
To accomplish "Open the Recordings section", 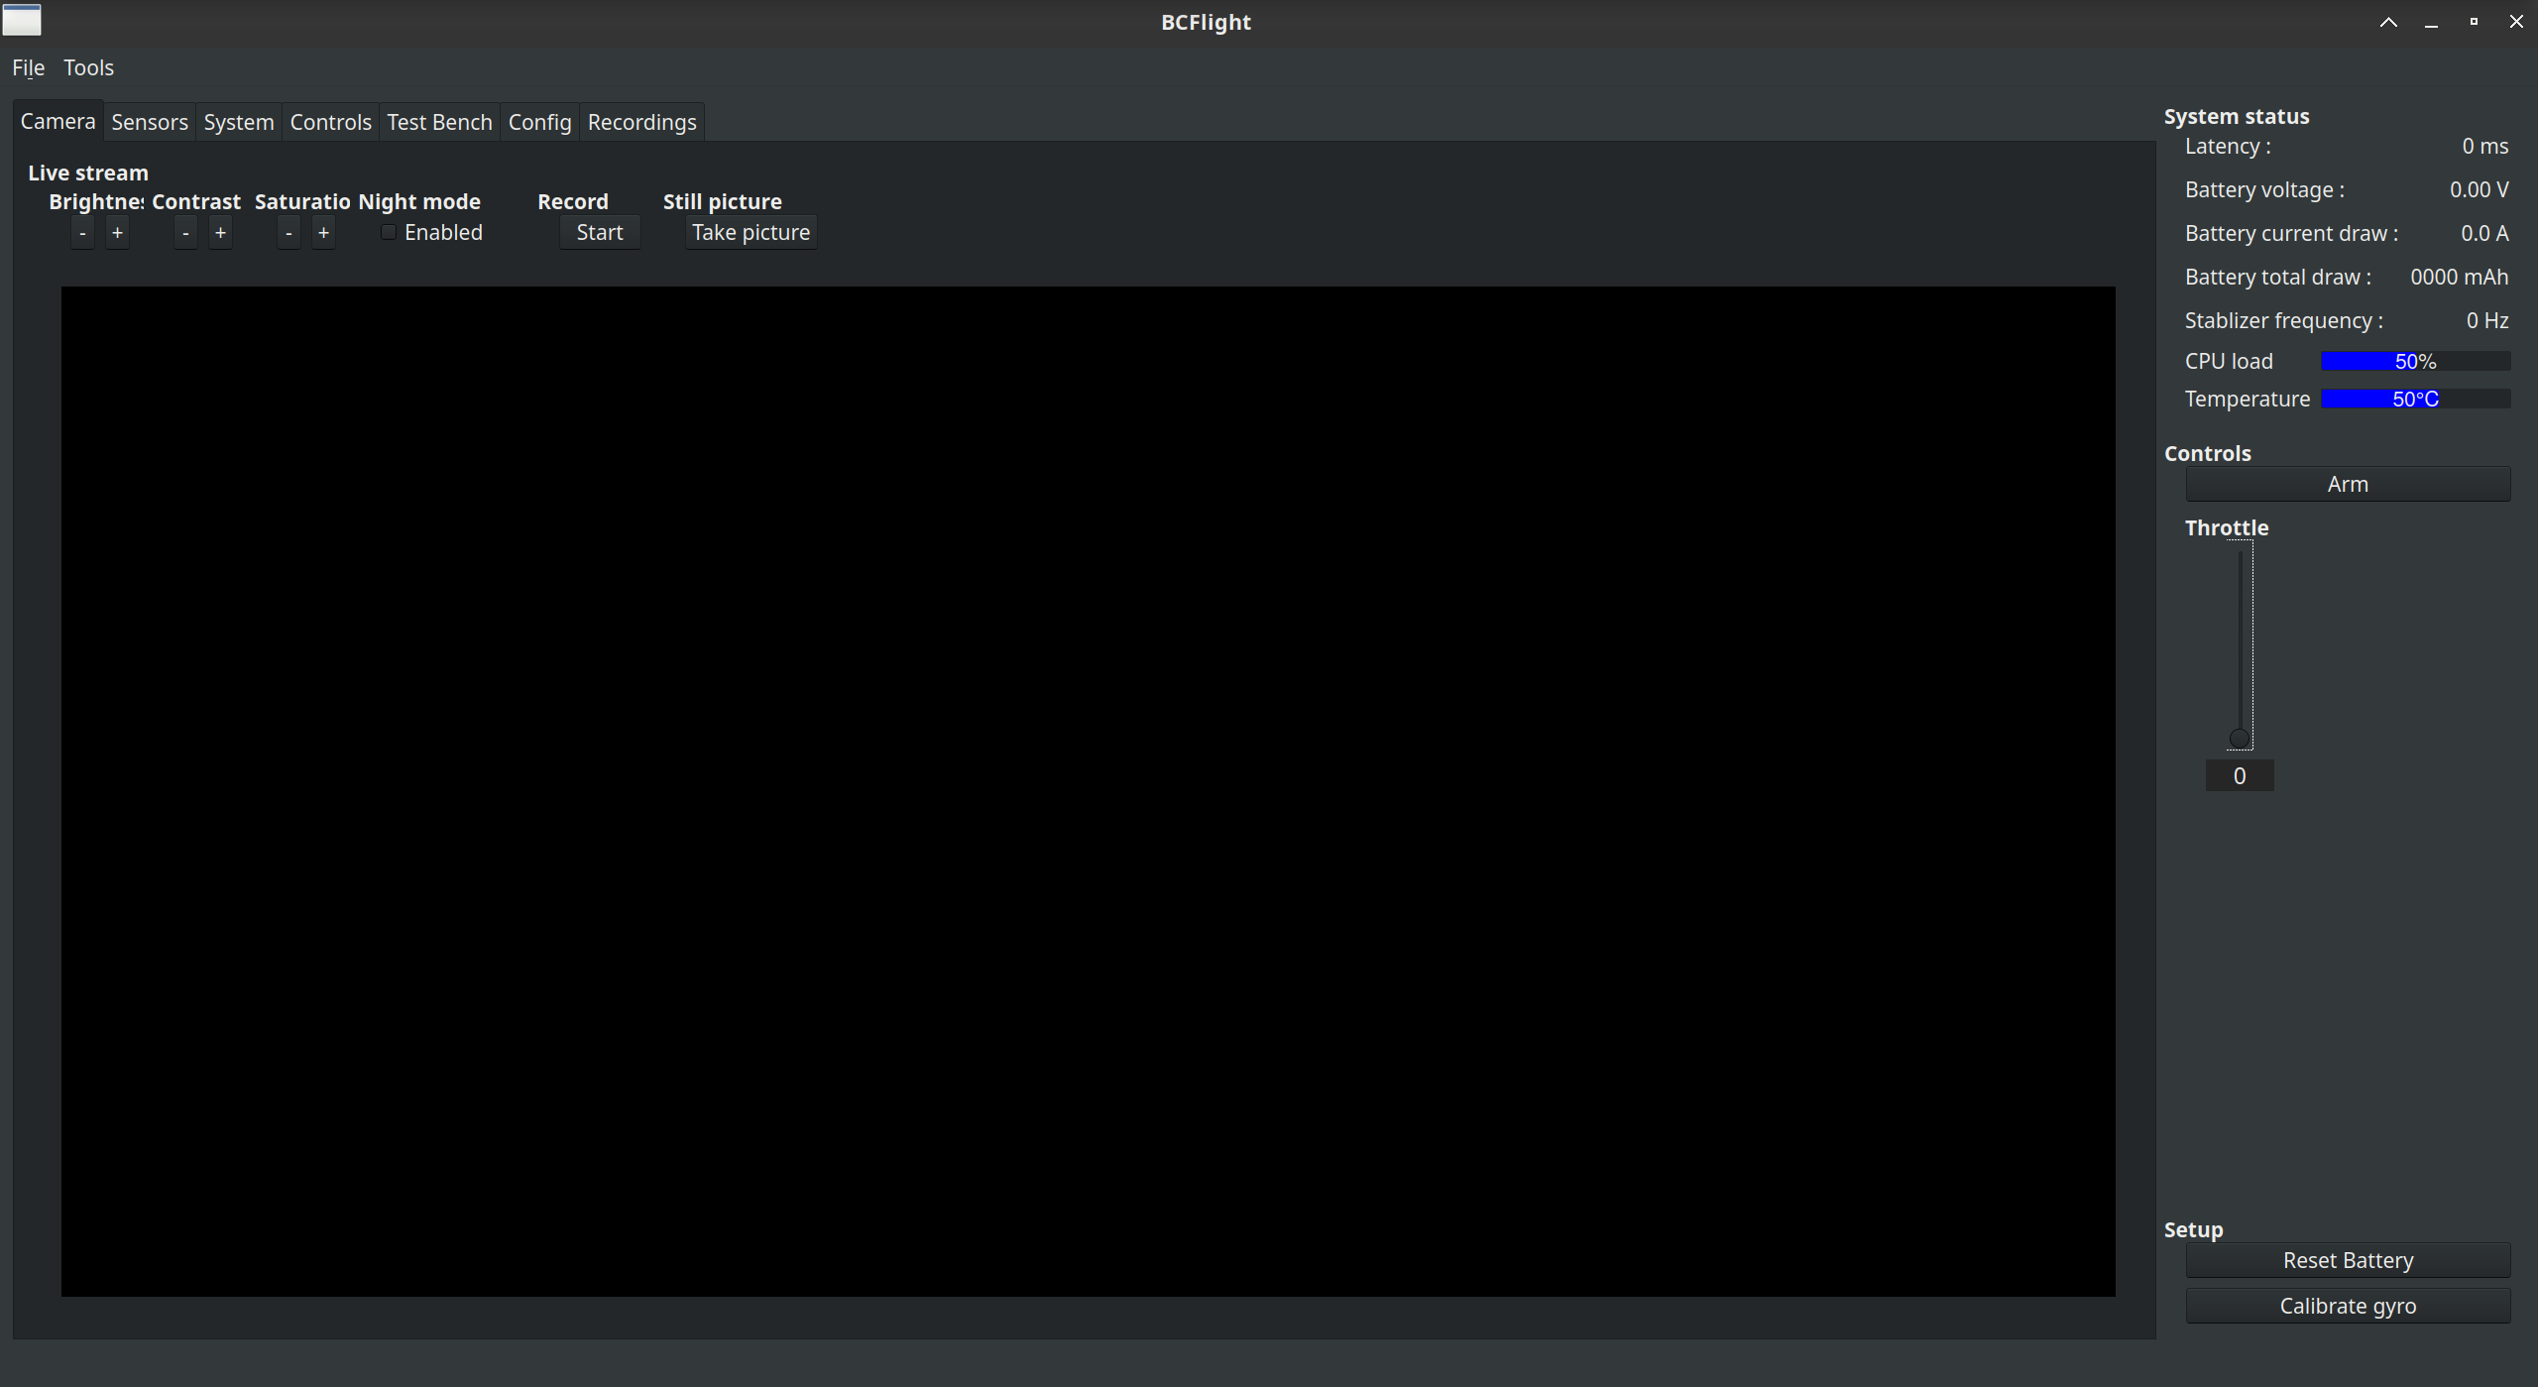I will click(x=640, y=121).
